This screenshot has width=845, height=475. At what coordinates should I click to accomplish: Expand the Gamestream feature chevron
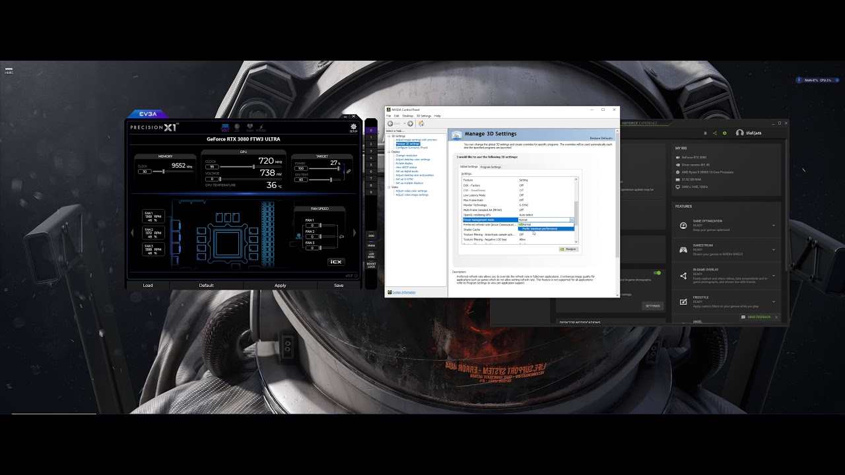[x=774, y=250]
